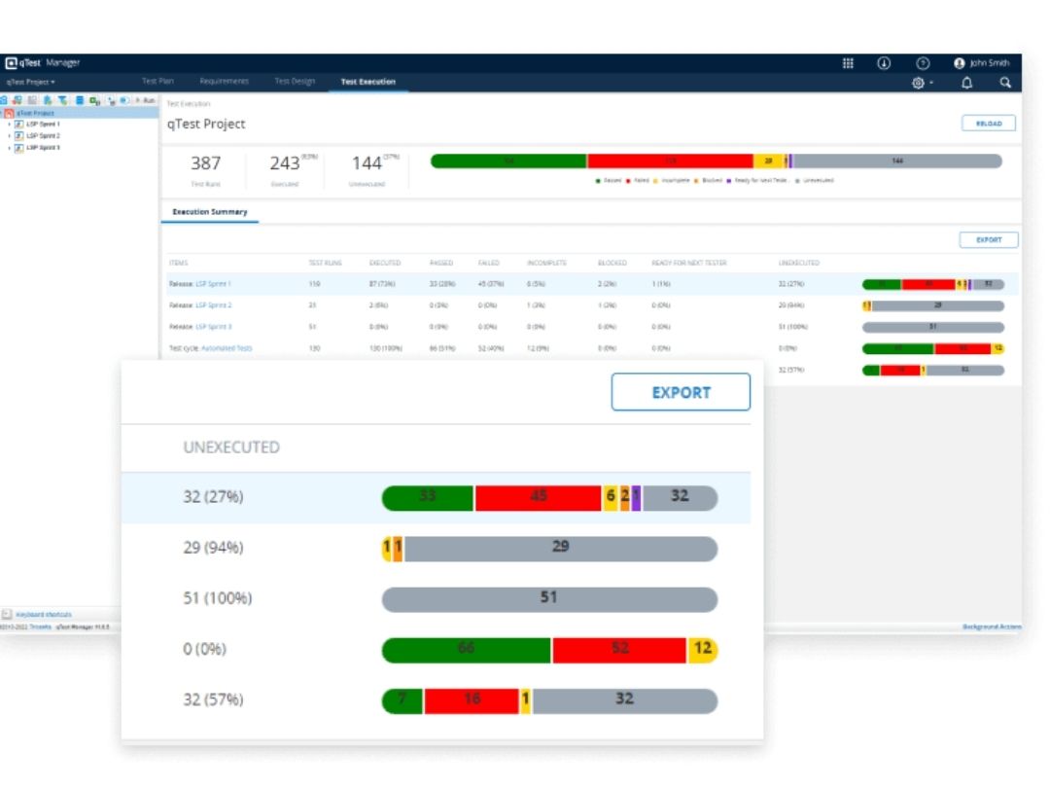Image resolution: width=1050 pixels, height=788 pixels.
Task: Click the grey 144 segment of top summary bar
Action: tap(897, 161)
